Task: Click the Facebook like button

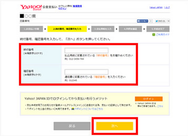Action: (x=143, y=21)
